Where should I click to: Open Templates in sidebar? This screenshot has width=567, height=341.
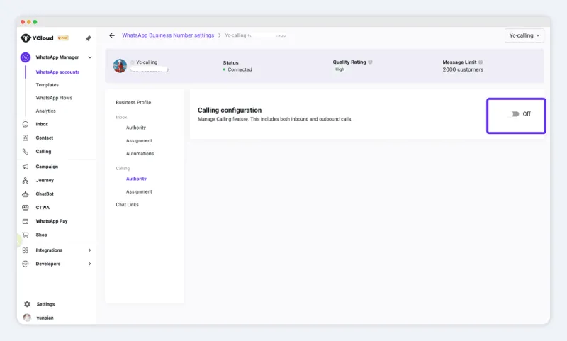(47, 85)
